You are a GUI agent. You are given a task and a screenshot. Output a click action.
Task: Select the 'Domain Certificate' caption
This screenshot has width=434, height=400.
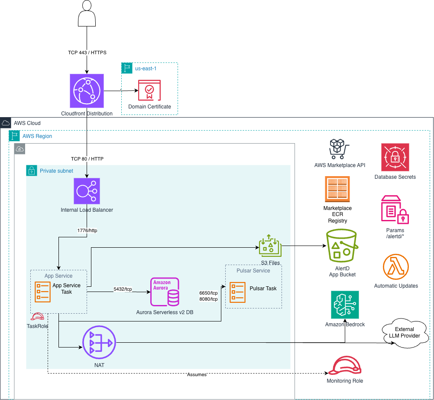pos(149,106)
